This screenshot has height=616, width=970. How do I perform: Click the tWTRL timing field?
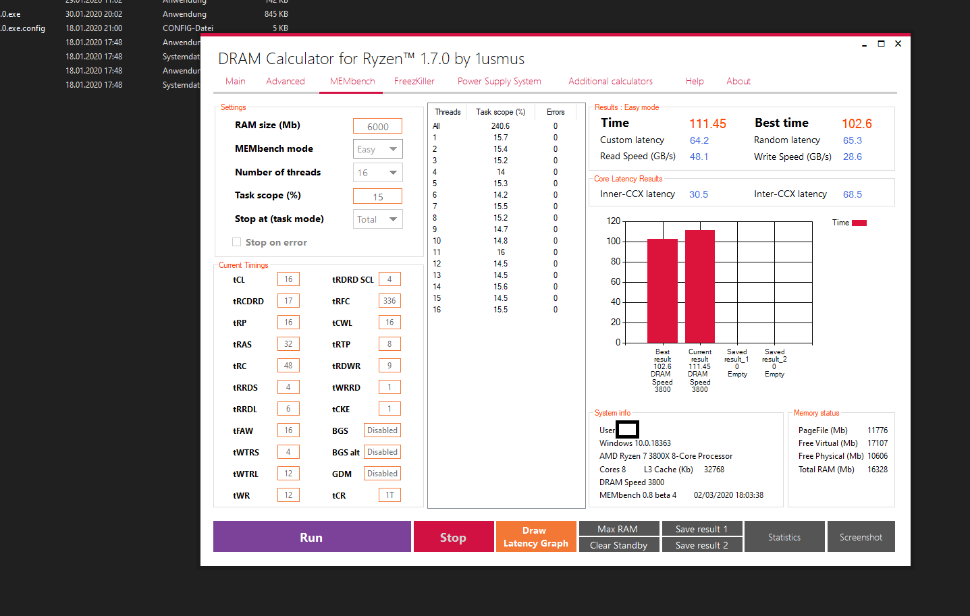(x=288, y=474)
